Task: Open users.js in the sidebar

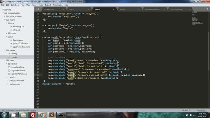Action: pos(14,57)
